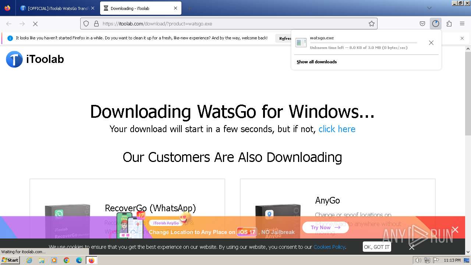The image size is (471, 265).
Task: Toggle the downloads panel button
Action: 436,24
